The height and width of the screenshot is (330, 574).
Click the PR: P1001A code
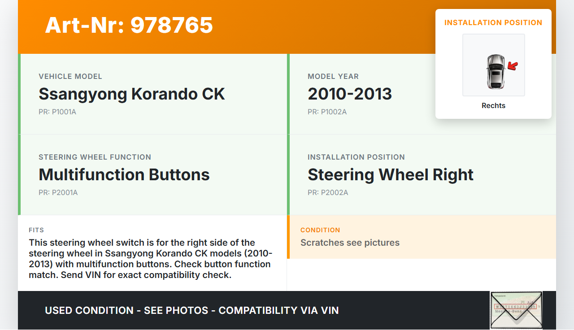pyautogui.click(x=57, y=112)
